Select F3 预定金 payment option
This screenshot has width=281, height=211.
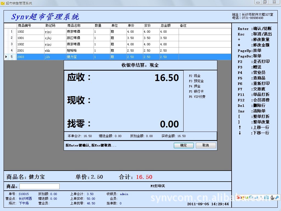(196, 81)
